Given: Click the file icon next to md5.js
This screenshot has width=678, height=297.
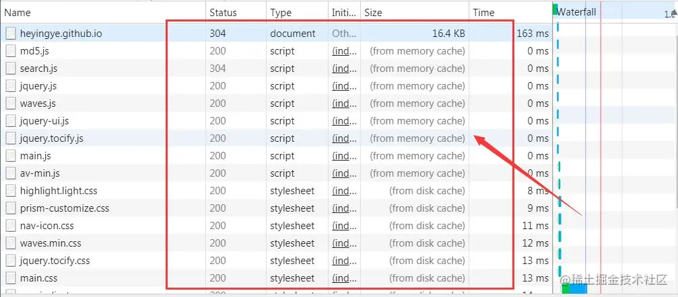Looking at the screenshot, I should [11, 51].
